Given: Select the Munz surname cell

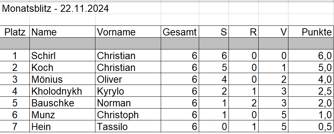Looking at the screenshot, I should 62,115.
